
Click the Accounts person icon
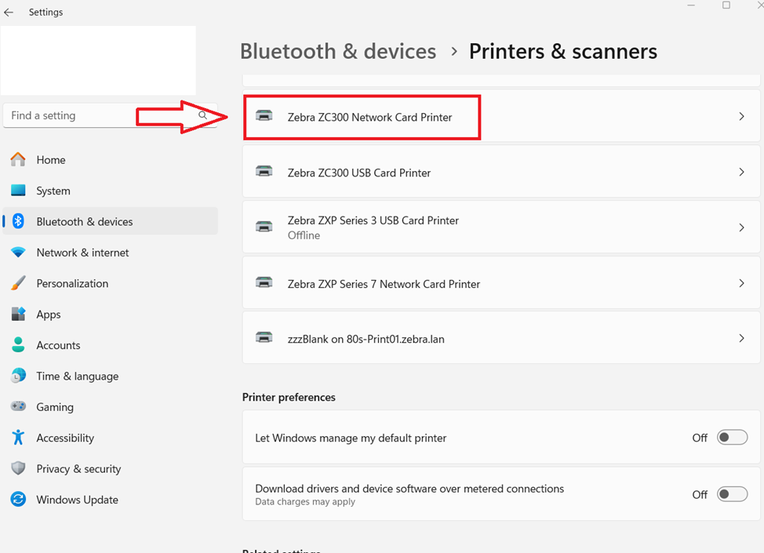pos(17,345)
